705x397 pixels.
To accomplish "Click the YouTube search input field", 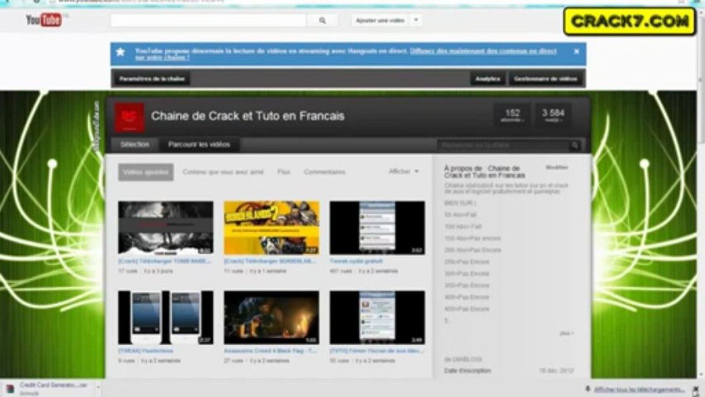I will click(x=208, y=20).
